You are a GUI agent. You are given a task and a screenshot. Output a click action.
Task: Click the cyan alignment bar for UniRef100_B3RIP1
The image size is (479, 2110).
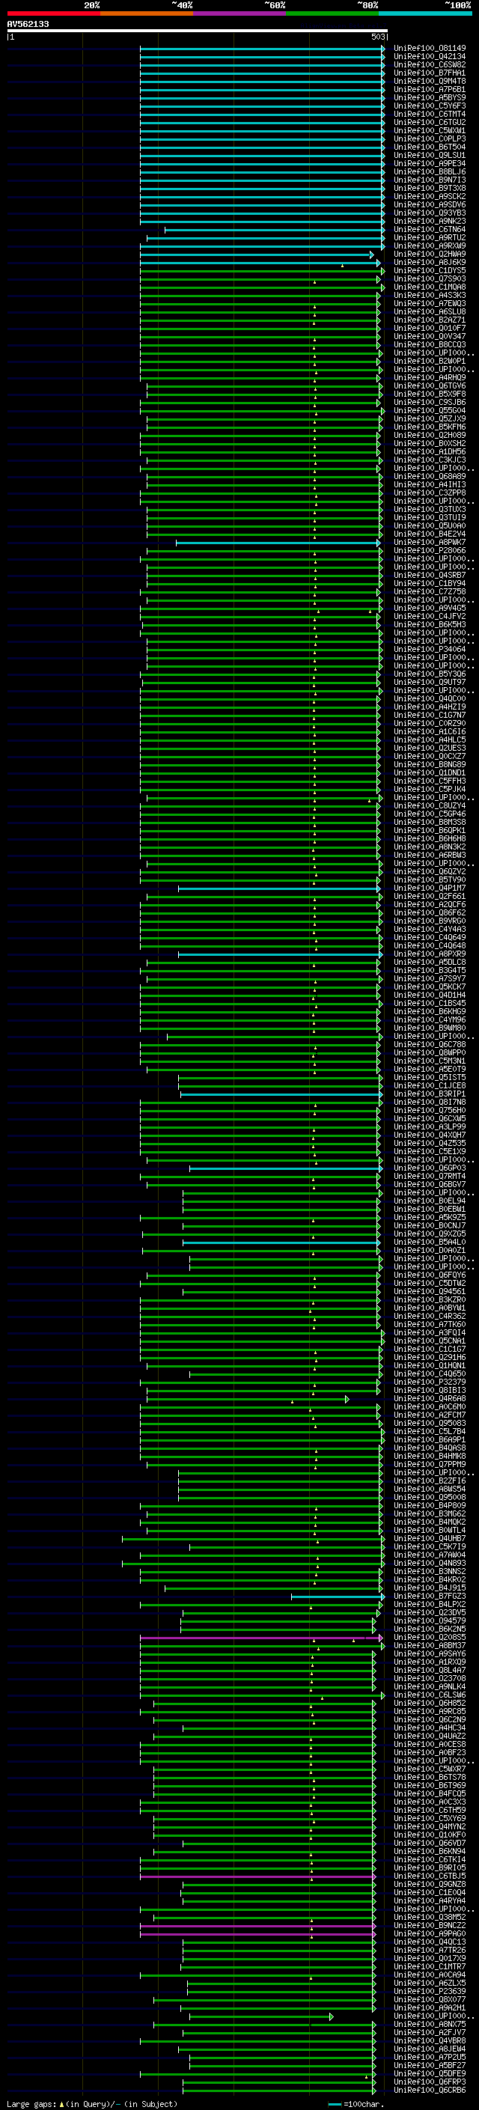281,1094
